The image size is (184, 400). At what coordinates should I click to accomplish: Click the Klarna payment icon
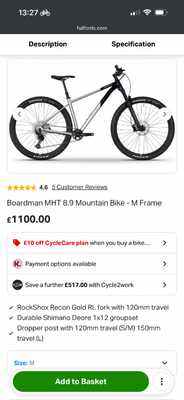(x=18, y=264)
